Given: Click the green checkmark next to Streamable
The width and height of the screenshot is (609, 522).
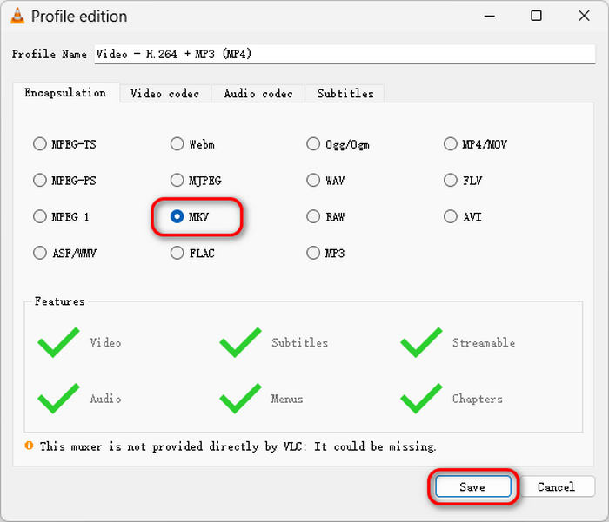Looking at the screenshot, I should point(421,342).
